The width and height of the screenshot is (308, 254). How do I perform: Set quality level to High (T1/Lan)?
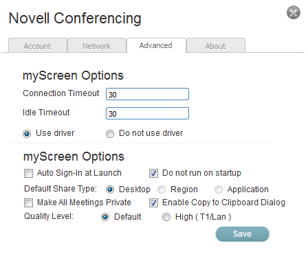[166, 217]
